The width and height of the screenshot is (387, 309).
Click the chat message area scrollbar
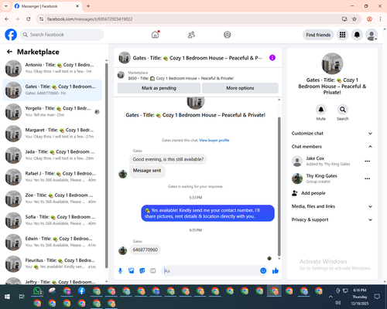tap(279, 186)
